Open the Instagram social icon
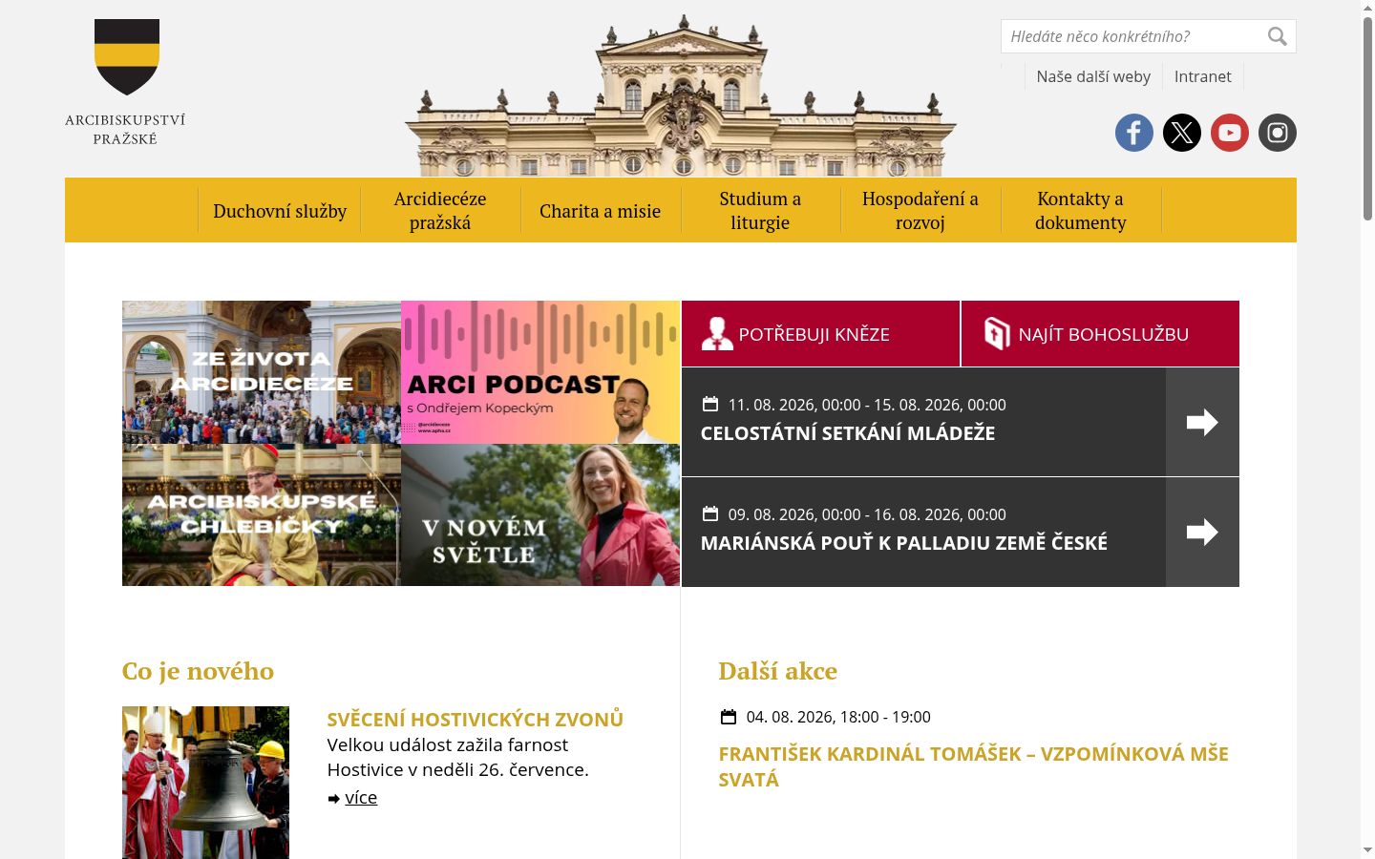The image size is (1375, 859). point(1278,133)
